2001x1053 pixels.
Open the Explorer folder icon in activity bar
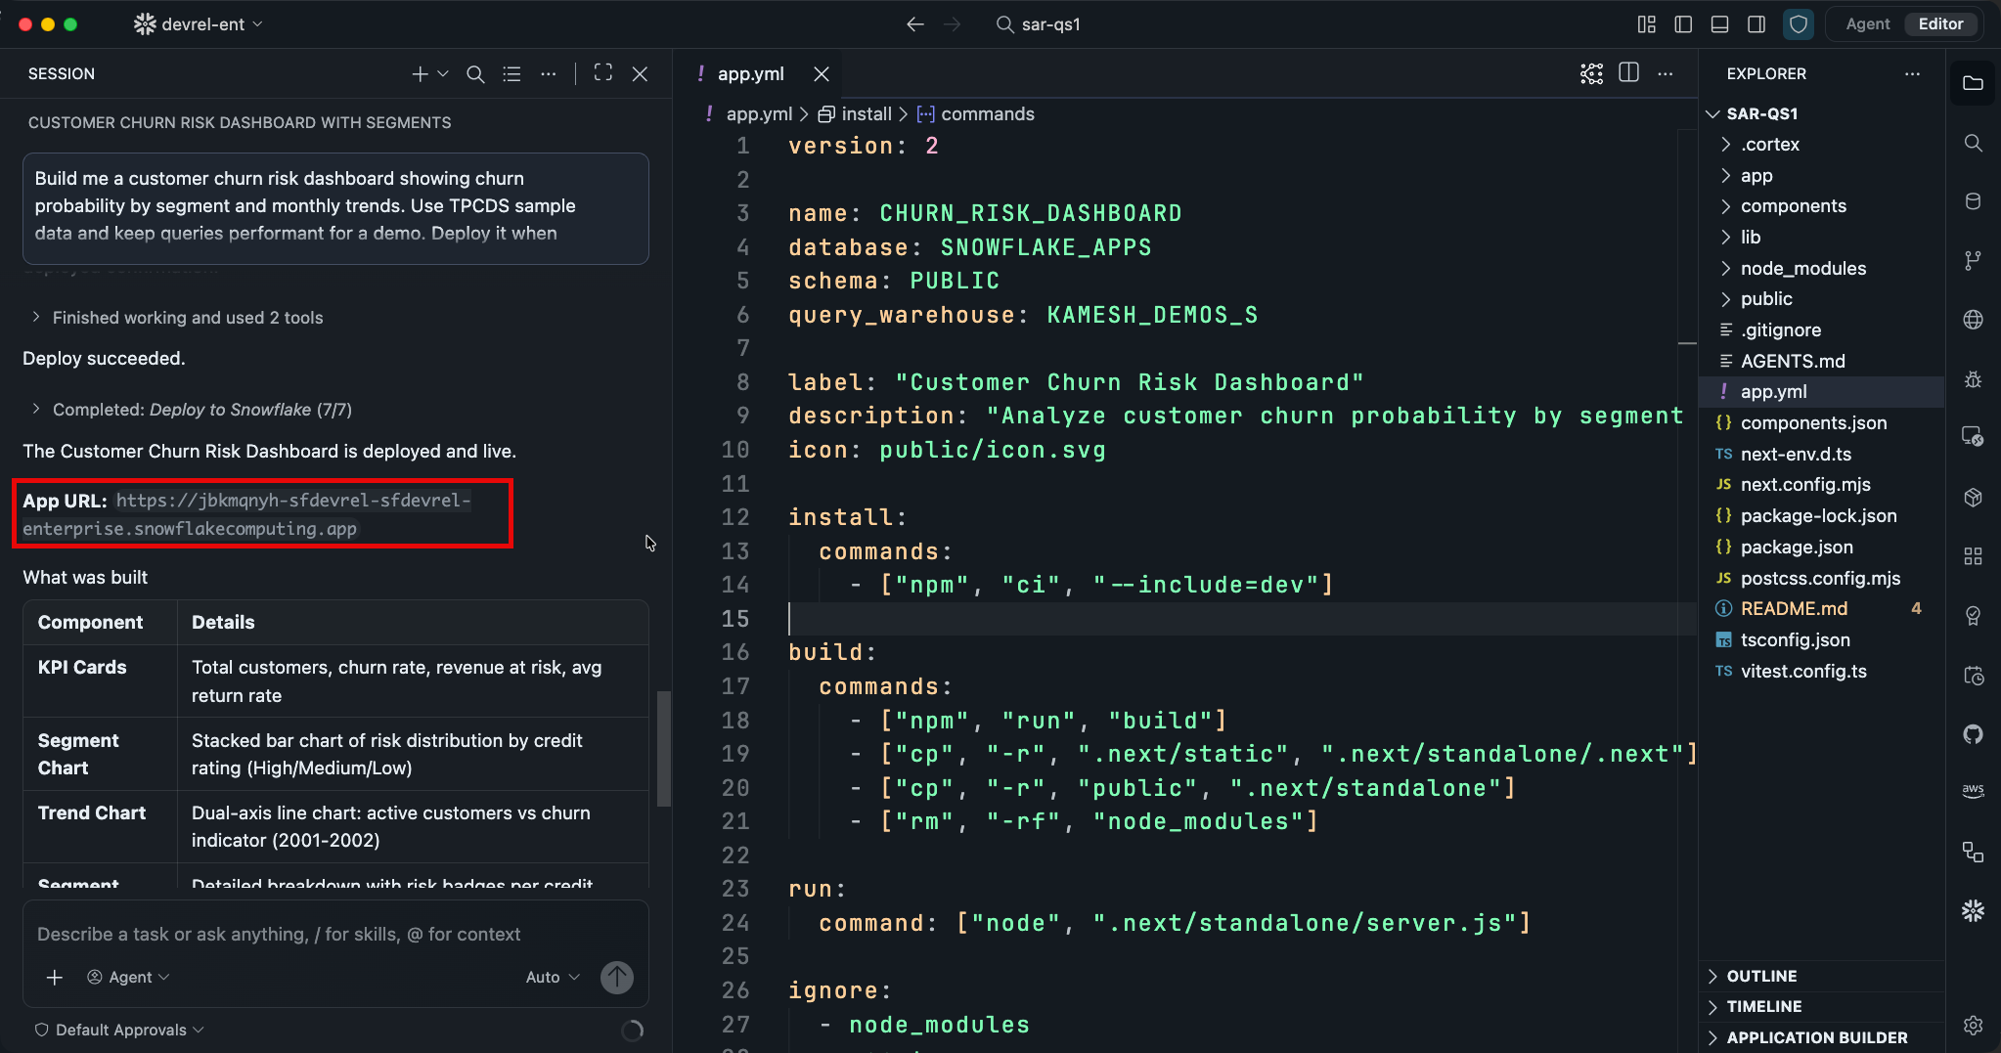click(1973, 83)
